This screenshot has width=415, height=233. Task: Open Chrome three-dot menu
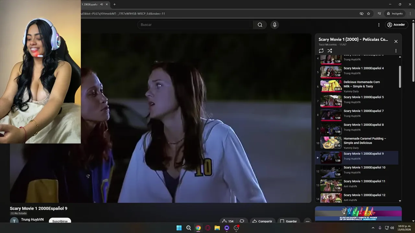410,14
